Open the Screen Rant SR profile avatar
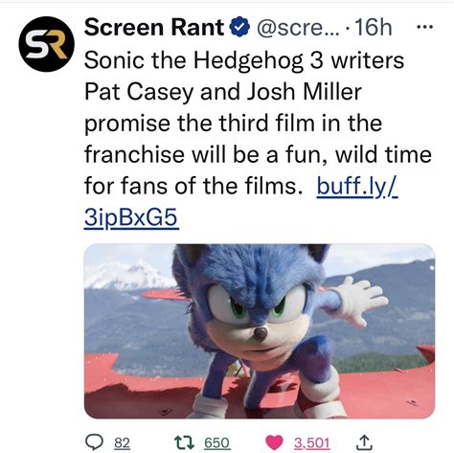 (46, 44)
